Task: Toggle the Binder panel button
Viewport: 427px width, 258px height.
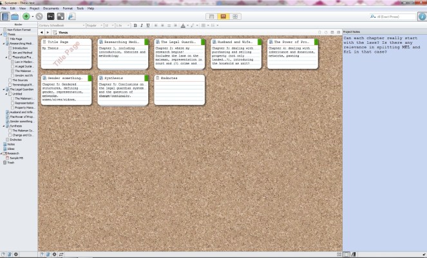Action: (x=5, y=16)
